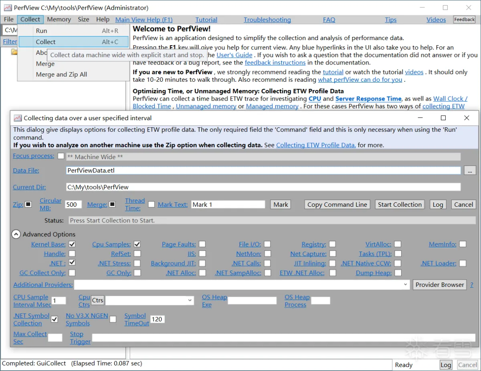Open the Troubleshooting link
The width and height of the screenshot is (481, 371).
267,20
